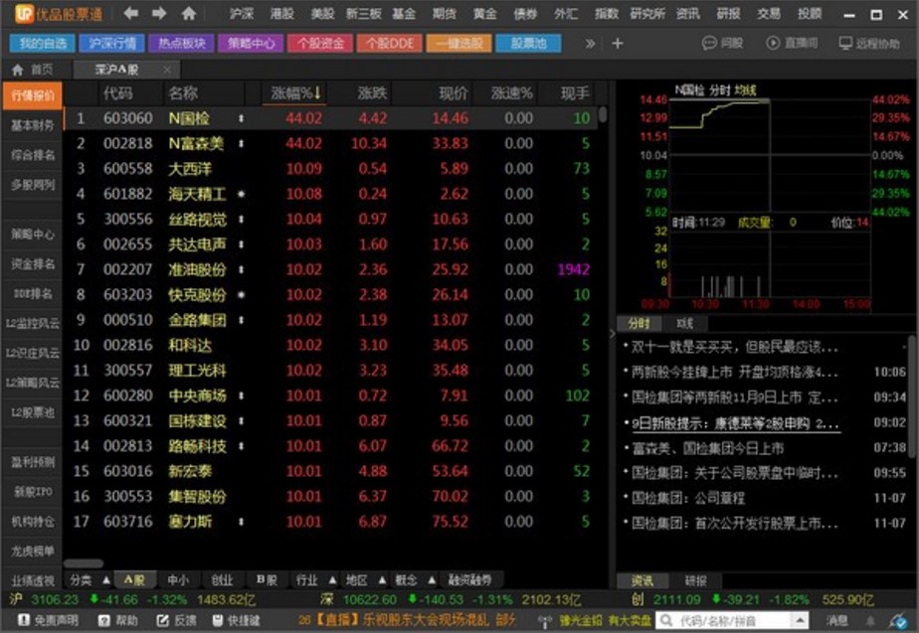The image size is (919, 633).
Task: Open 策略中心 purple button
Action: [251, 44]
